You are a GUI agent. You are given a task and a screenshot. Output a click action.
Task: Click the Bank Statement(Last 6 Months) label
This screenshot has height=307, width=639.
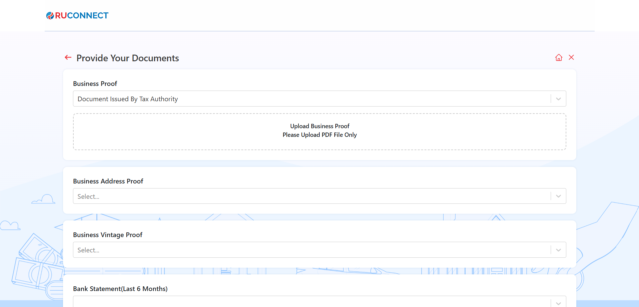pos(120,289)
